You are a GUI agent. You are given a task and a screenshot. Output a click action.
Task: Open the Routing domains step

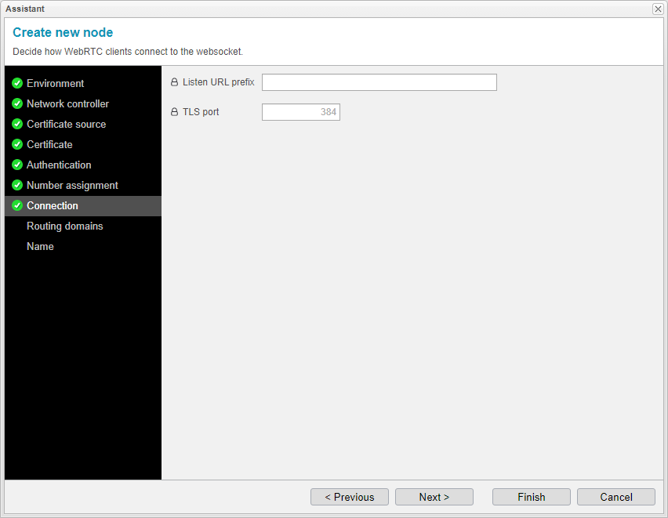tap(64, 226)
